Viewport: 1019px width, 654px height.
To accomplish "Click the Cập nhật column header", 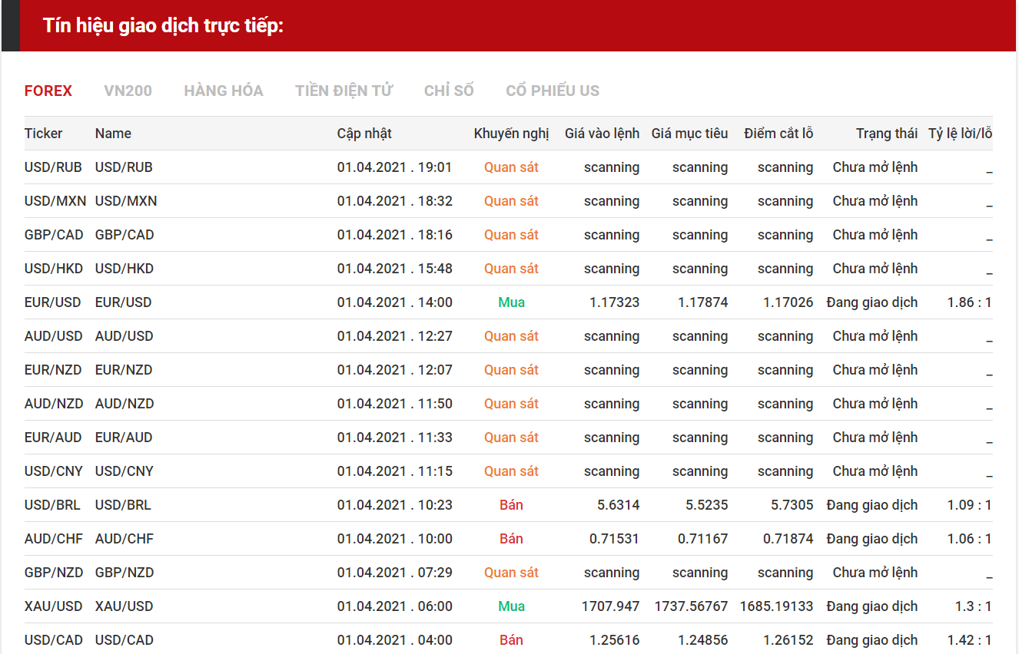I will pyautogui.click(x=364, y=134).
